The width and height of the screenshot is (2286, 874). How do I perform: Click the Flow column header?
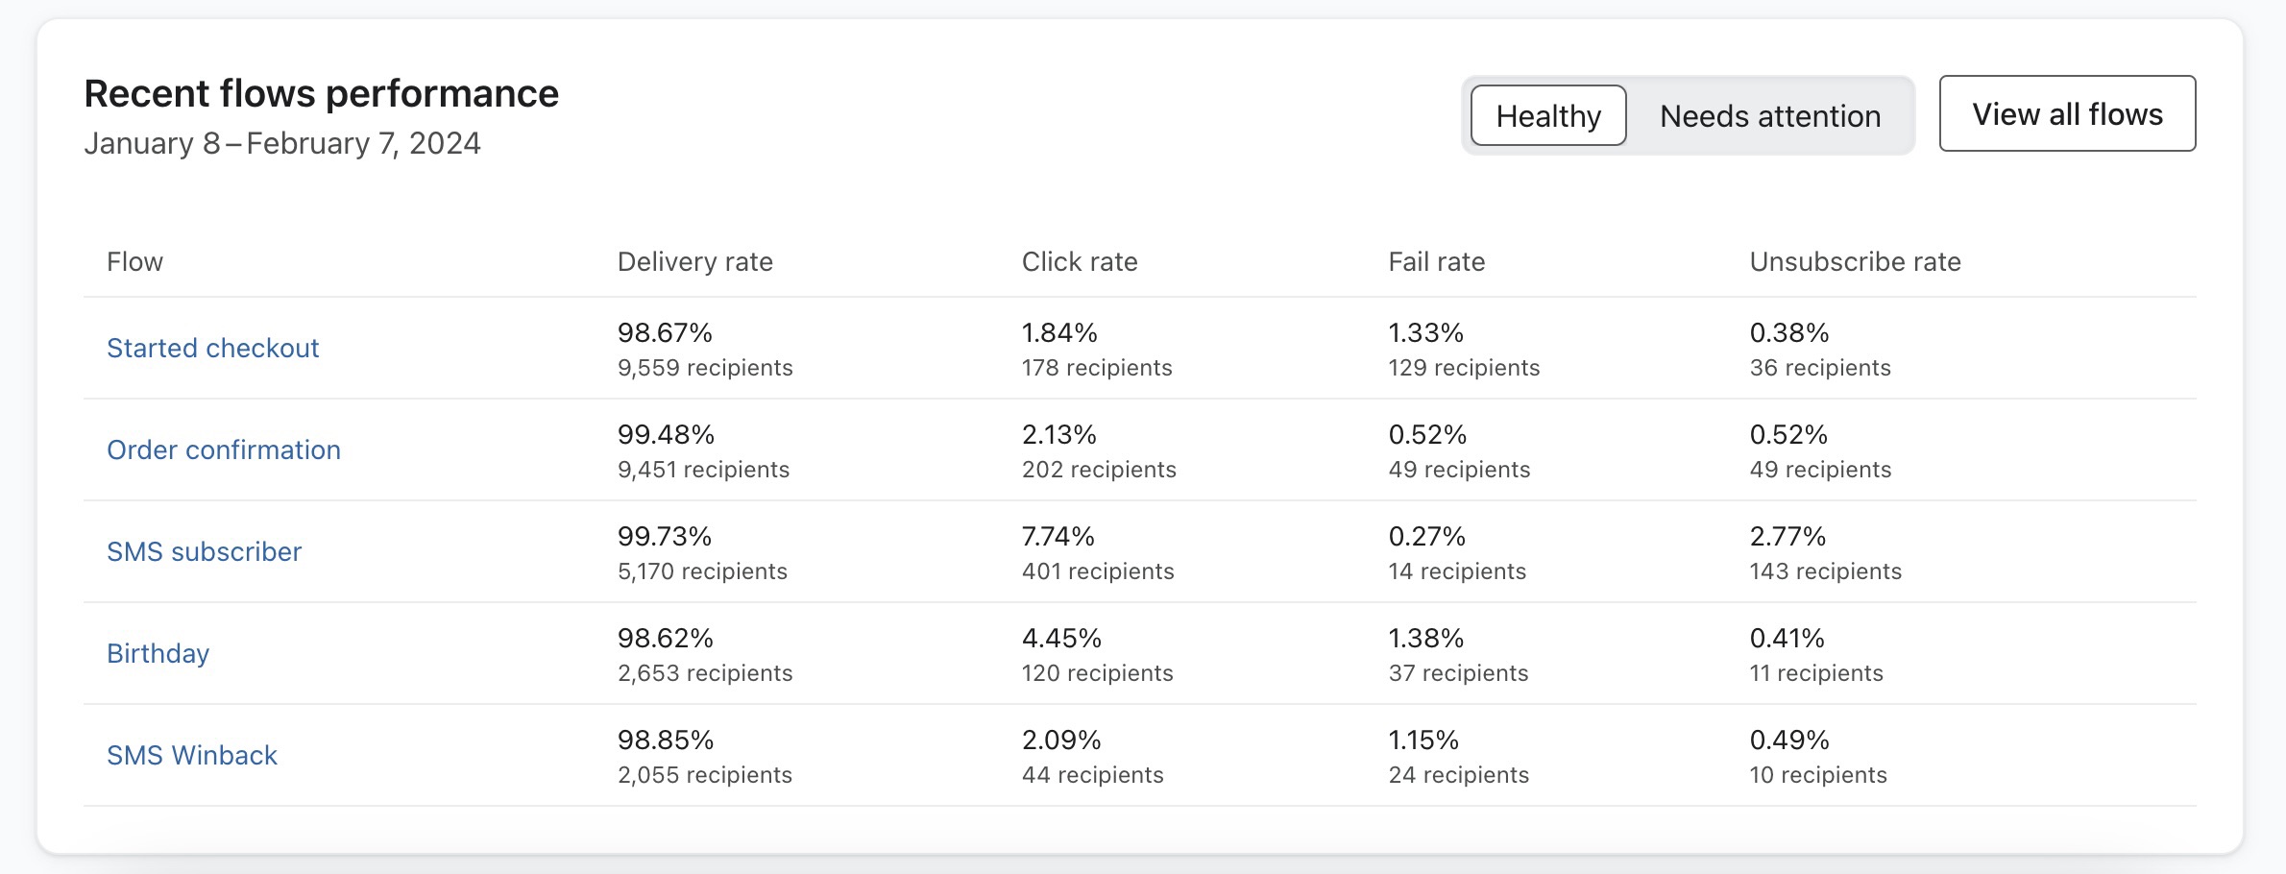pyautogui.click(x=135, y=260)
